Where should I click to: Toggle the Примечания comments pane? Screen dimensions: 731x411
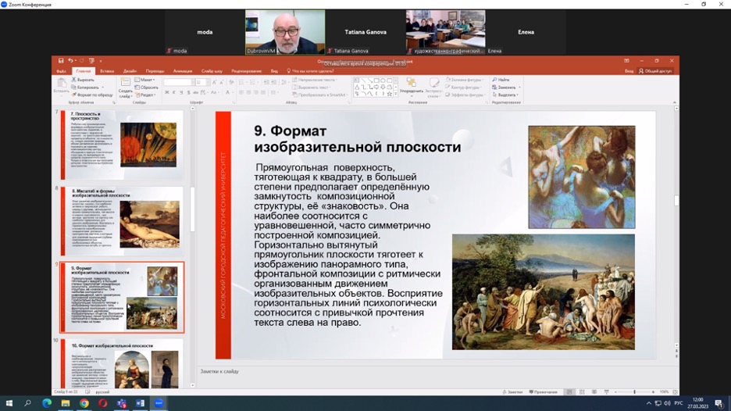click(x=543, y=391)
